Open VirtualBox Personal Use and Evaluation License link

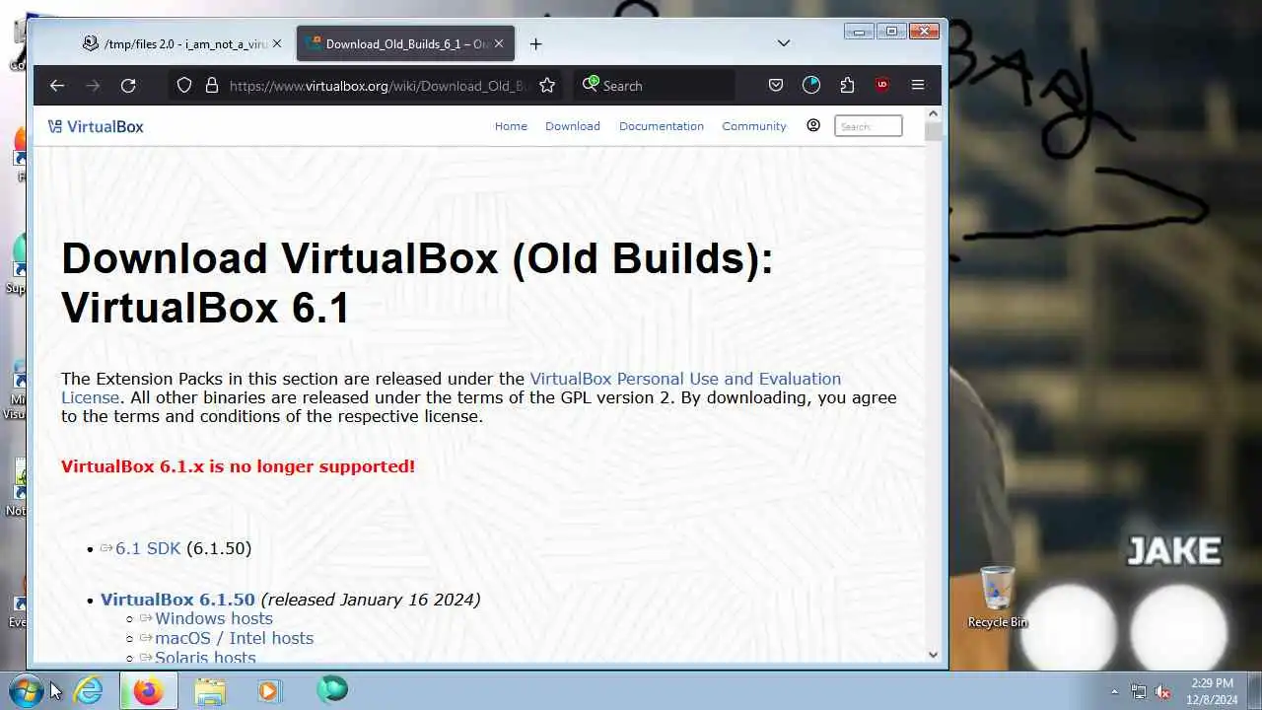[x=451, y=388]
